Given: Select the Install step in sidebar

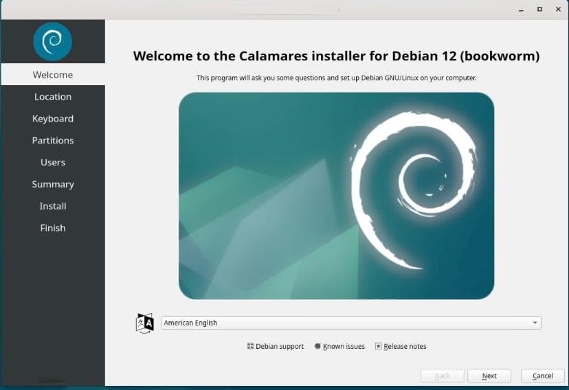Looking at the screenshot, I should 53,206.
